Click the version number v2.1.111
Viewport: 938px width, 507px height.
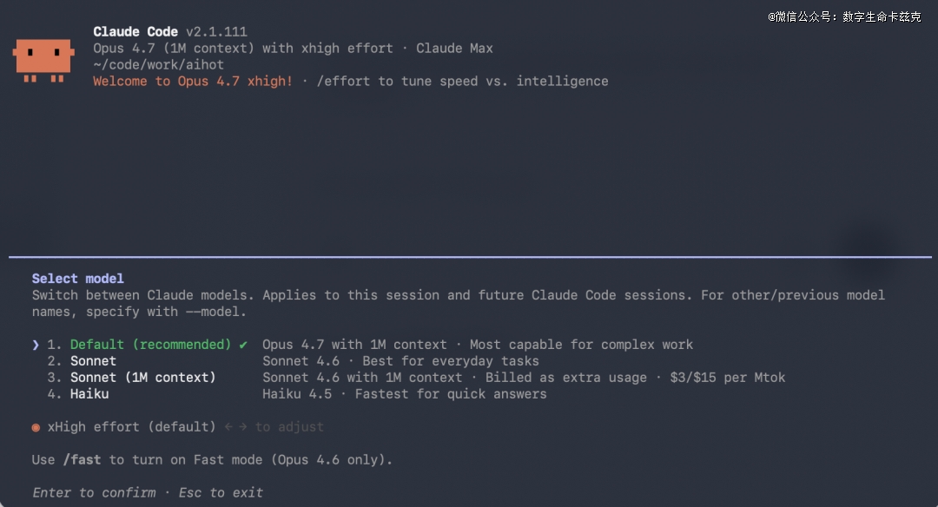point(216,32)
